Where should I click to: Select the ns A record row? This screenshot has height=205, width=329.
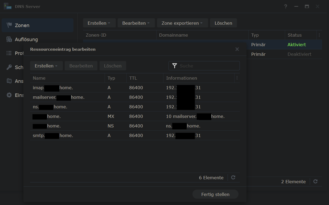(135, 107)
